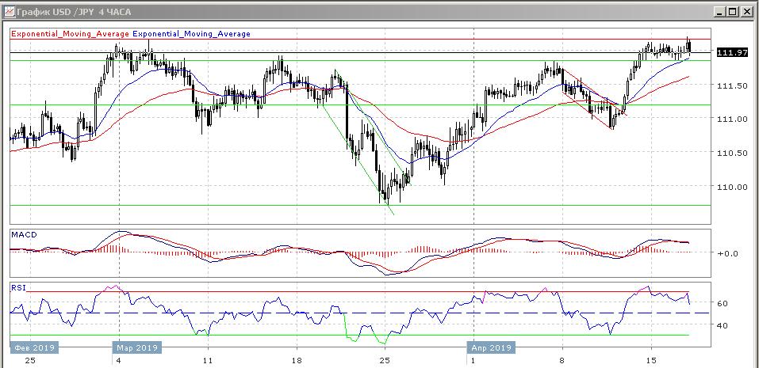Click the RSI 60 level axis label
The image size is (759, 368).
(723, 303)
